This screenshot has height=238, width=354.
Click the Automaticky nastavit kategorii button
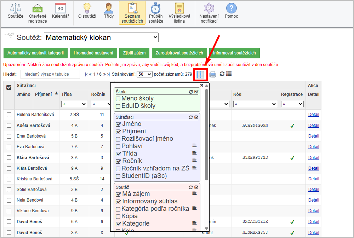click(x=35, y=53)
